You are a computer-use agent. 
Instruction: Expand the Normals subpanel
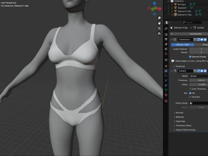click(x=179, y=113)
